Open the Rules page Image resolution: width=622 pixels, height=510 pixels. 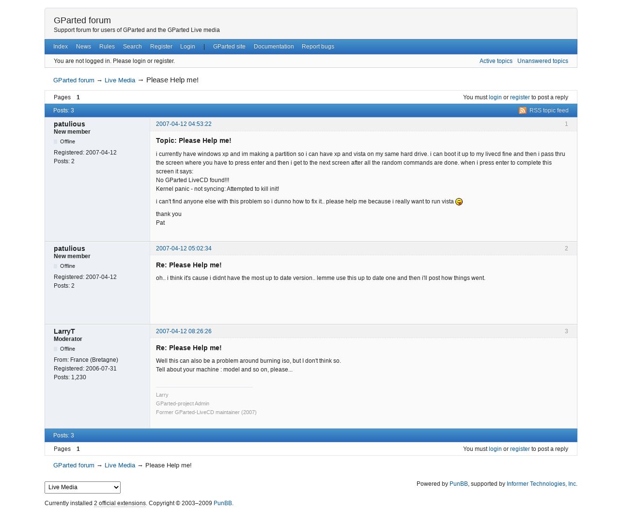[x=107, y=46]
